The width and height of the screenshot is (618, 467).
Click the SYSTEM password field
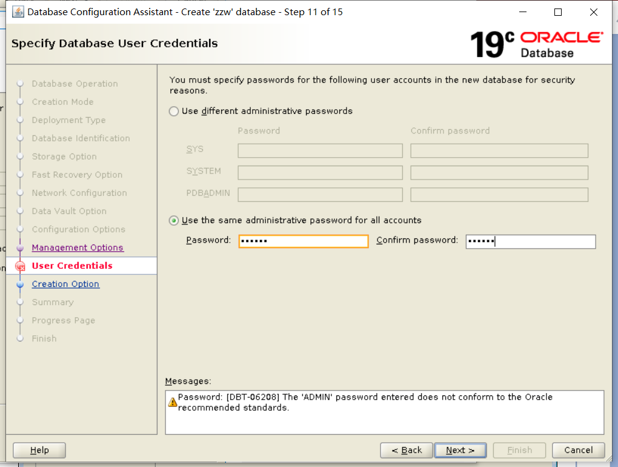pos(320,173)
